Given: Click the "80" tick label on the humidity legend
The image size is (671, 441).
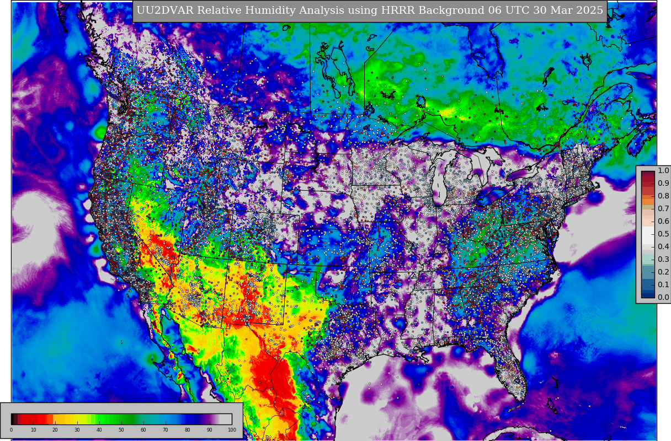Looking at the screenshot, I should (x=188, y=430).
